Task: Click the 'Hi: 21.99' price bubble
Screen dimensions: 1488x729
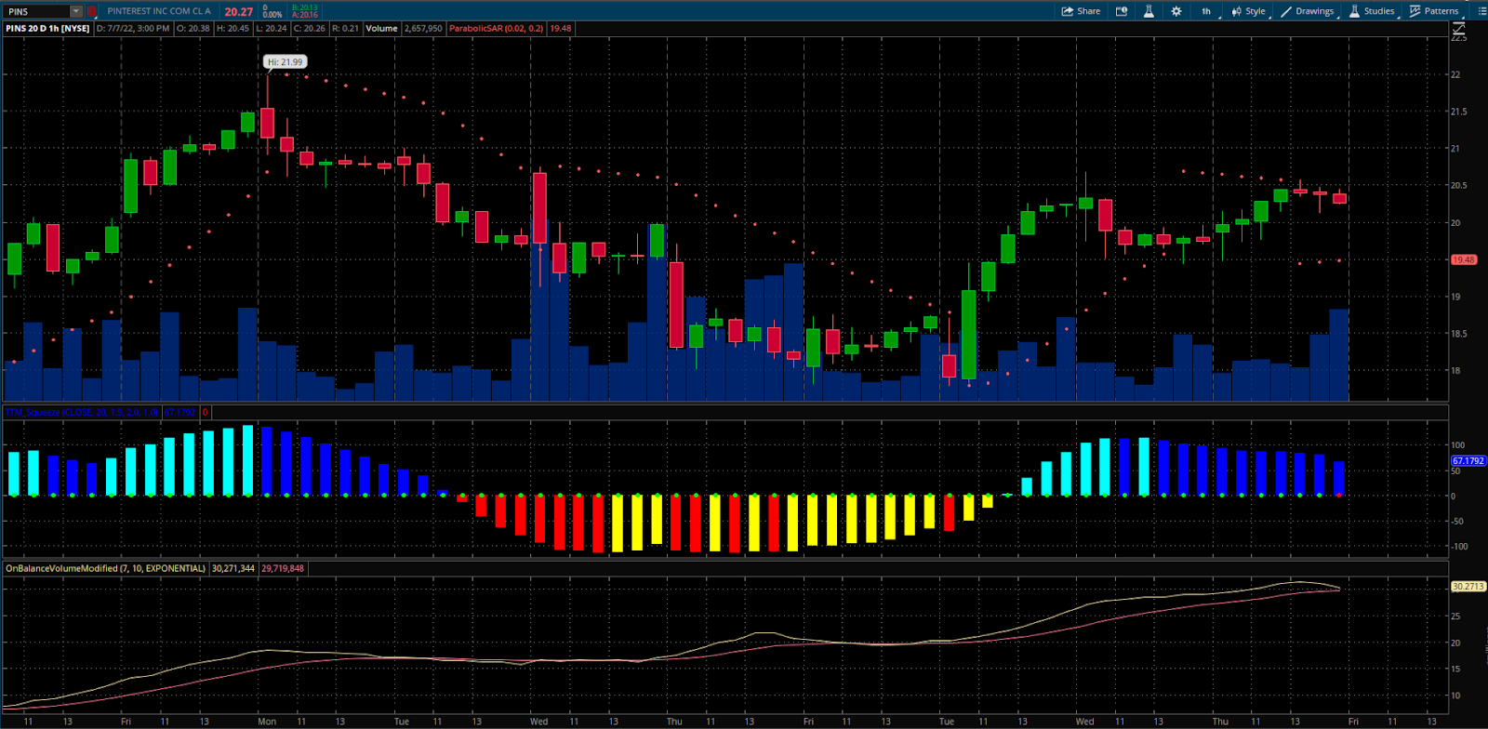Action: coord(285,62)
